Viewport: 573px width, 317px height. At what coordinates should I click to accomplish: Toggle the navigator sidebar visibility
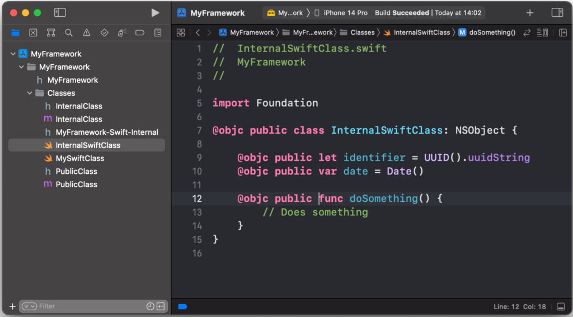[60, 13]
